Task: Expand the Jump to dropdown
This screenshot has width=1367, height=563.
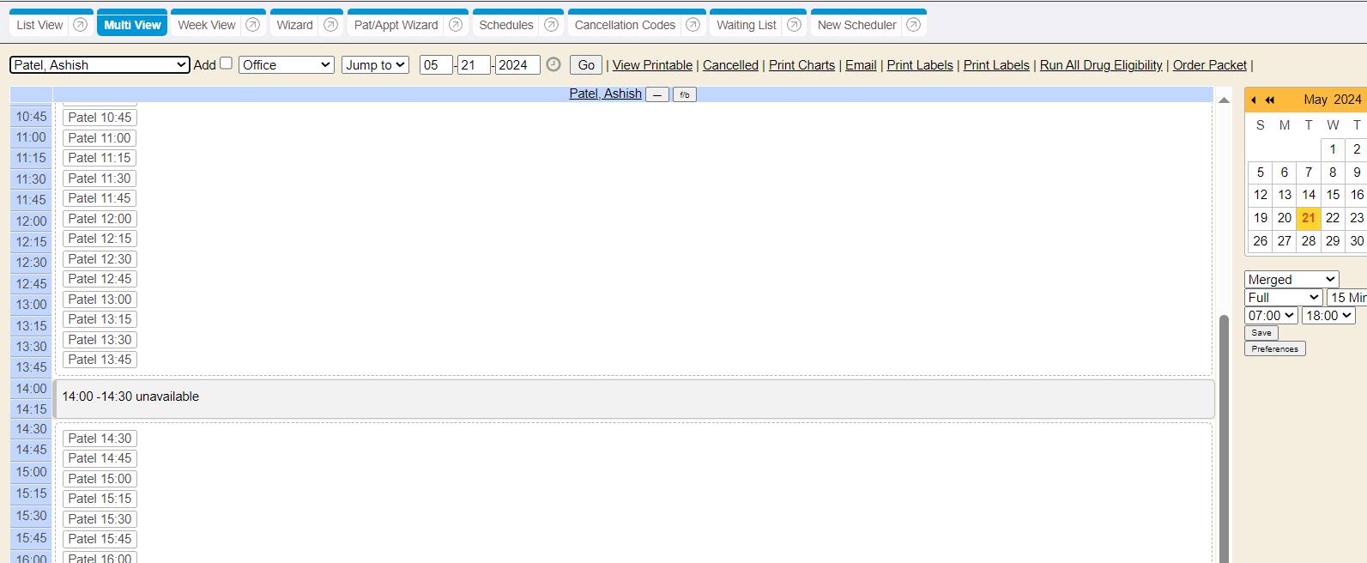Action: click(x=375, y=65)
